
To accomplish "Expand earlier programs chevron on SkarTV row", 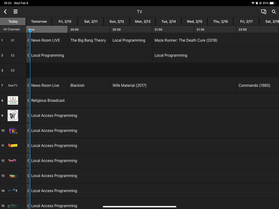I will tap(28, 86).
